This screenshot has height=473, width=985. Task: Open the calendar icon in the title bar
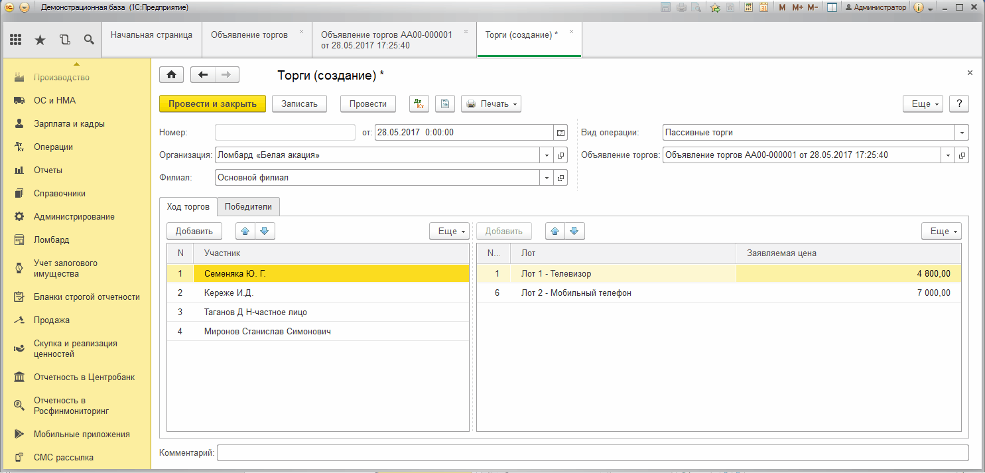(763, 7)
